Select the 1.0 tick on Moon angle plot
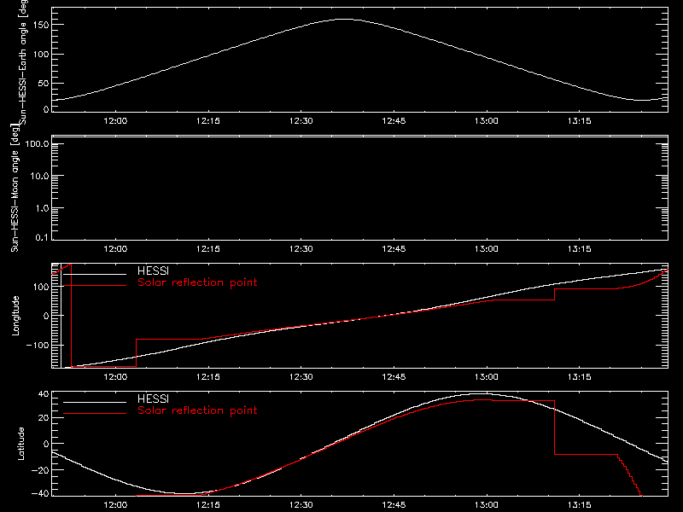The image size is (683, 512). click(x=42, y=208)
